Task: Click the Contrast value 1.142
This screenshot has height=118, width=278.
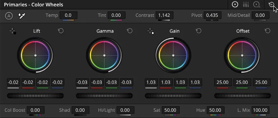Action: (x=164, y=16)
